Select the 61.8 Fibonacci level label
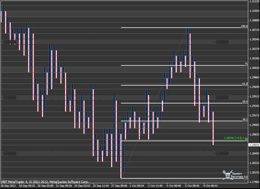The height and width of the screenshot is (189, 260). coord(245,84)
